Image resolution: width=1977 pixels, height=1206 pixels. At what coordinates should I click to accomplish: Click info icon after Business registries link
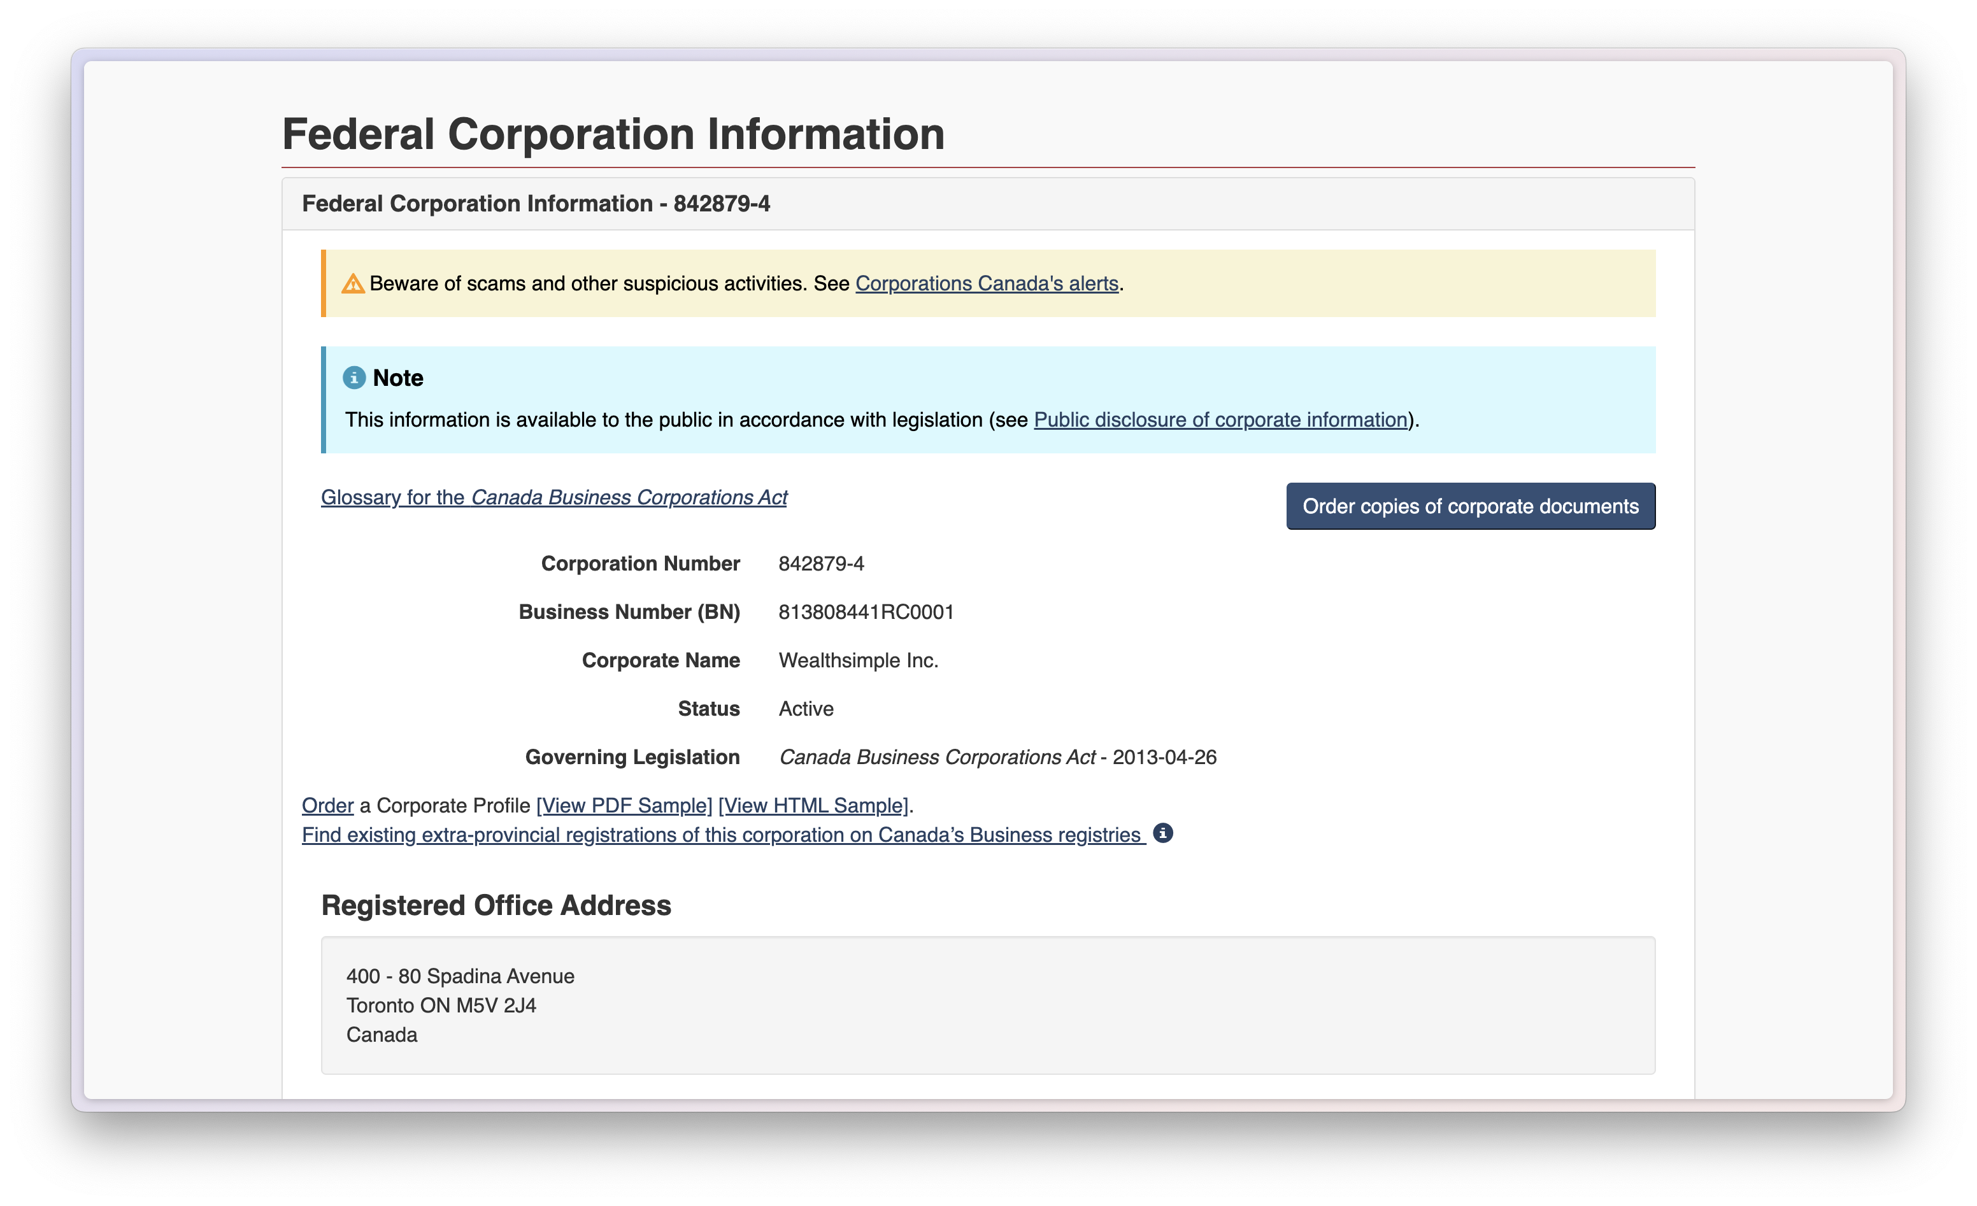click(1162, 834)
